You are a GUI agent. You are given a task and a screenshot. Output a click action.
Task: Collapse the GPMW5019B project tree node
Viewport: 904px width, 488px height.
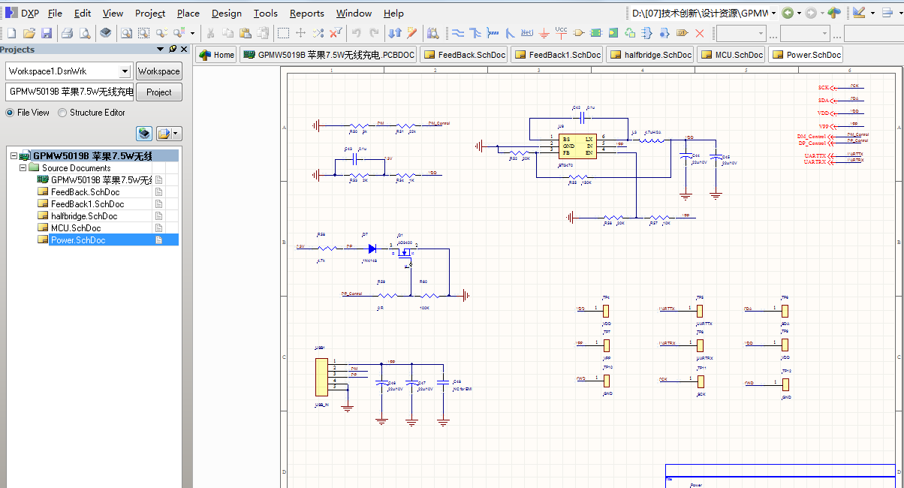tap(14, 156)
